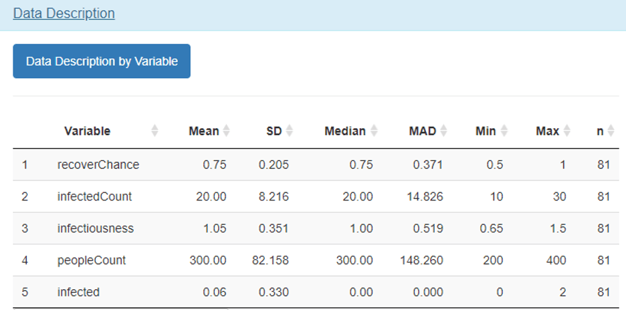The image size is (626, 310).
Task: Select the infectedCount variable row
Action: pyautogui.click(x=94, y=196)
